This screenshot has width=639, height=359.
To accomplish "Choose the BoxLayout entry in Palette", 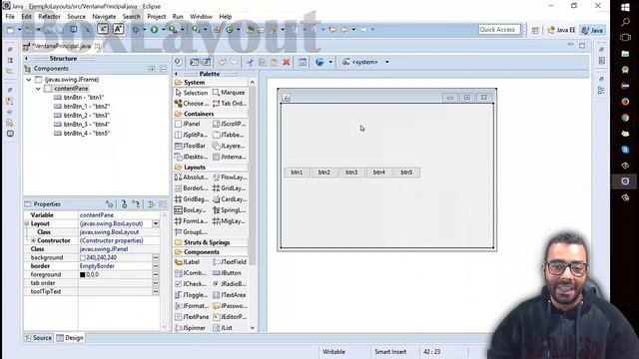I will tap(191, 210).
